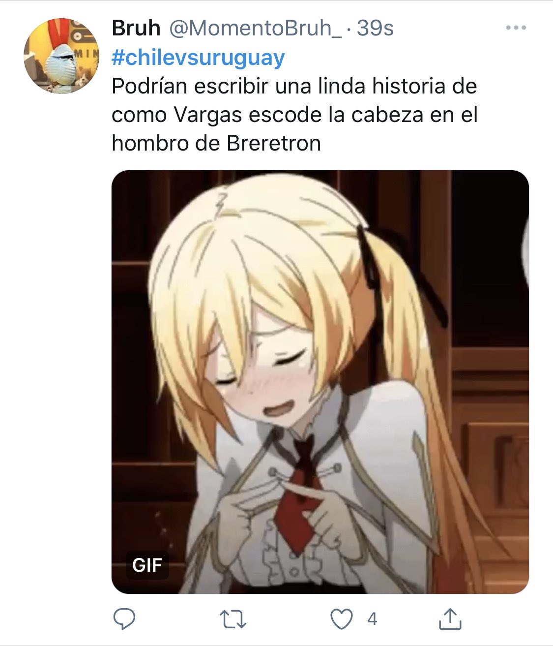Open the Bruh profile avatar
This screenshot has height=647, width=553.
click(x=61, y=56)
